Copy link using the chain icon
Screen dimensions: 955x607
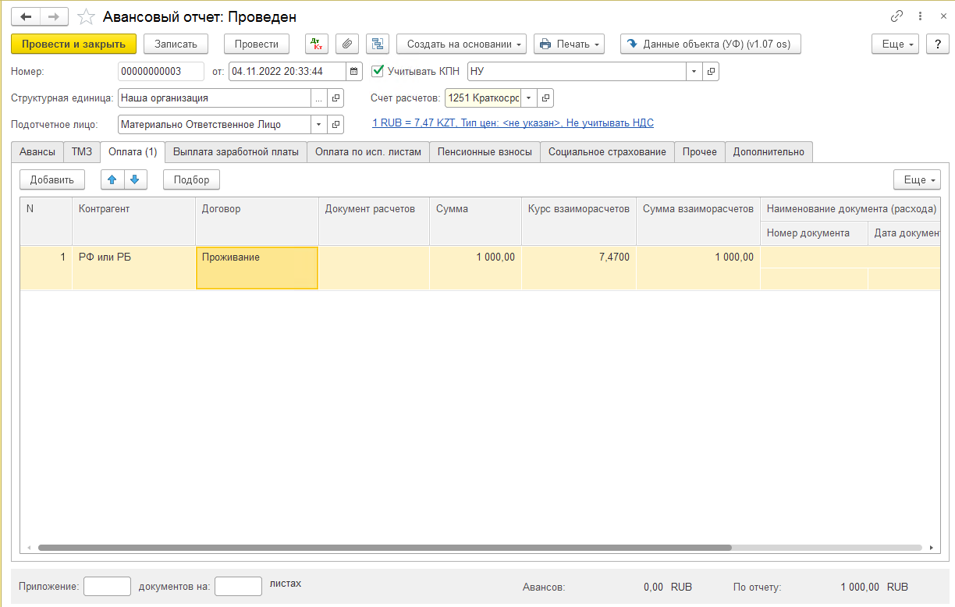point(896,16)
